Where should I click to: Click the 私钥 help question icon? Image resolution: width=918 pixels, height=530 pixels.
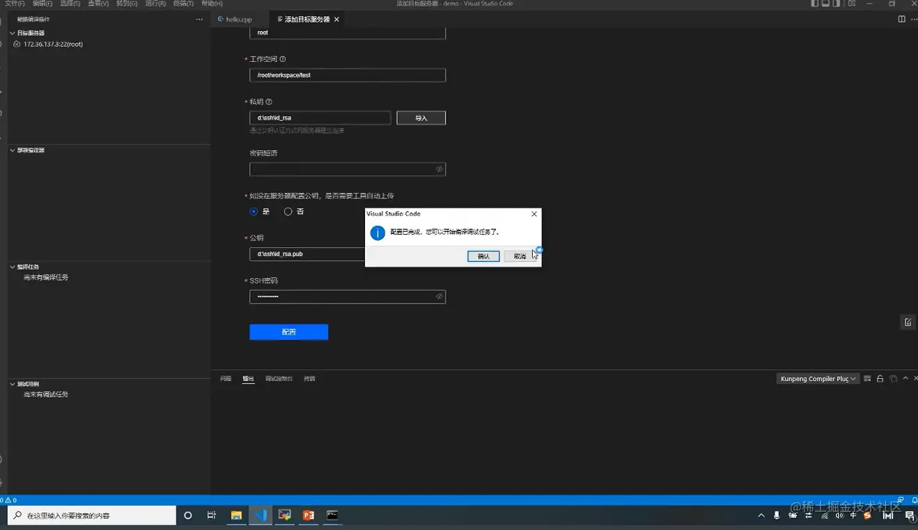pos(269,102)
